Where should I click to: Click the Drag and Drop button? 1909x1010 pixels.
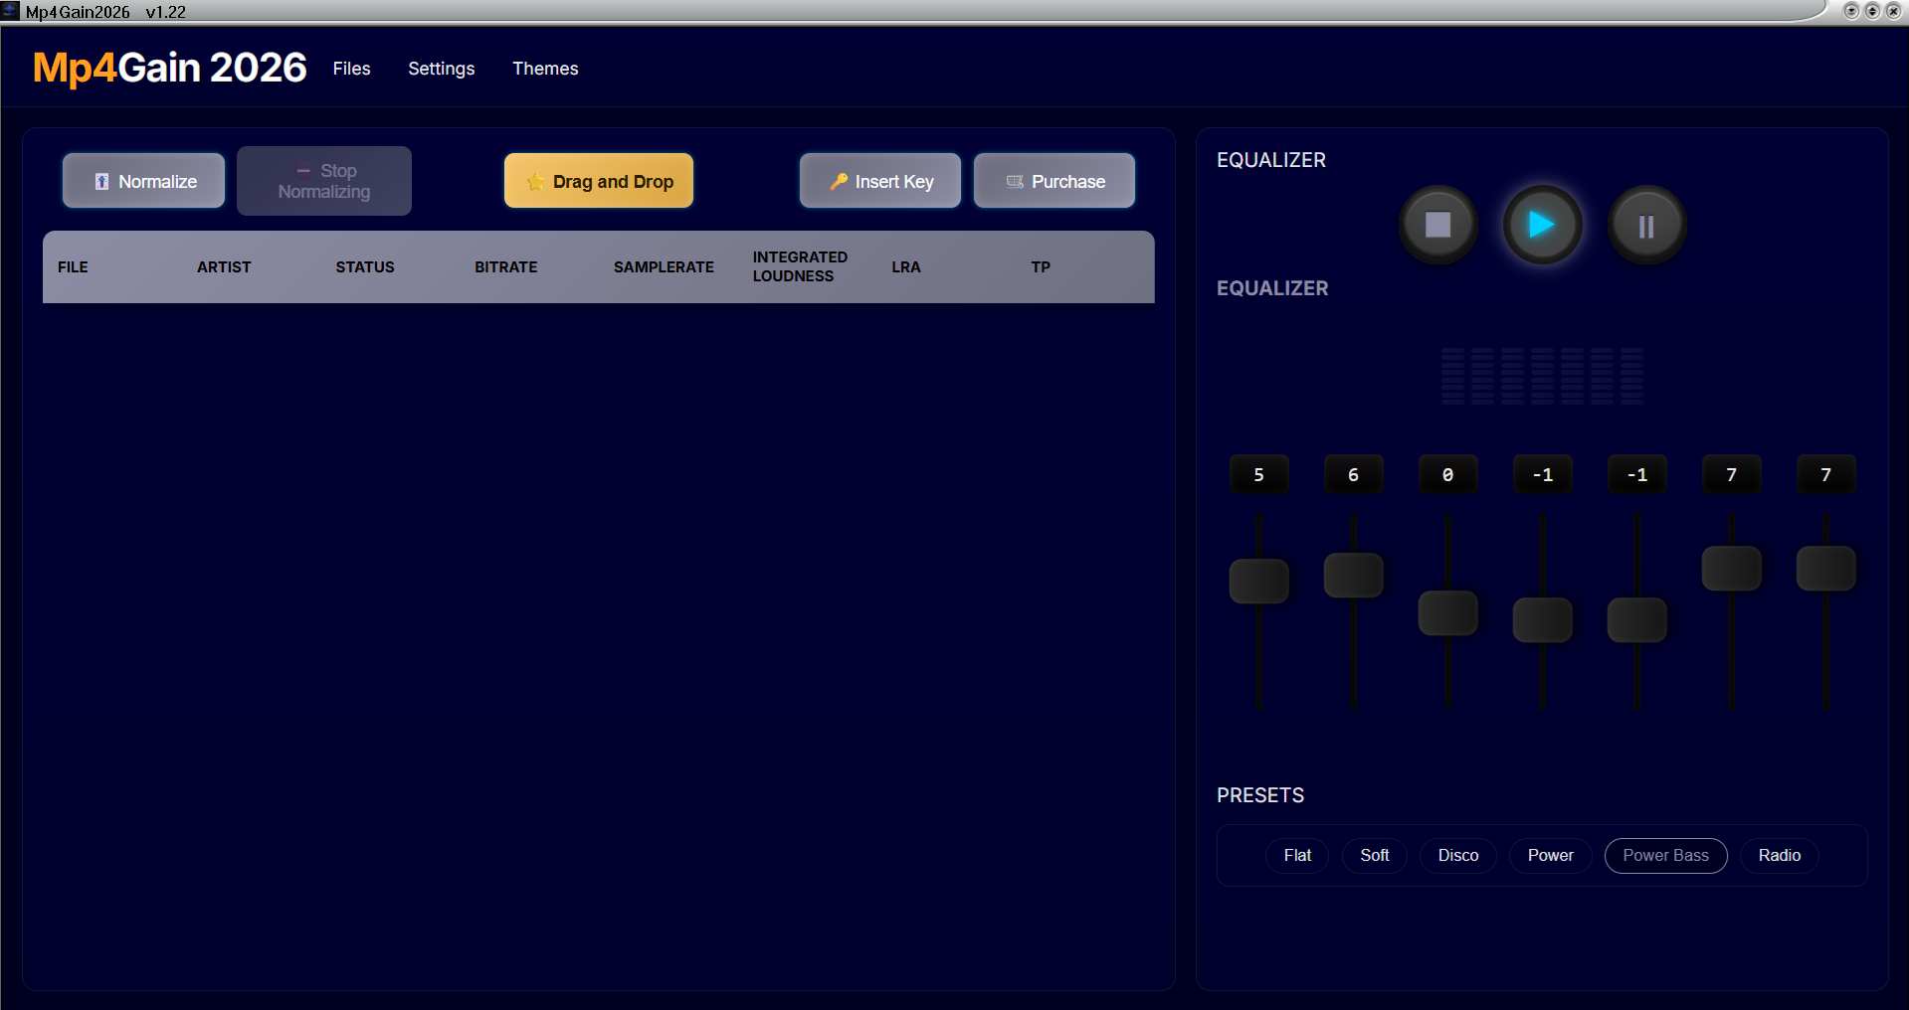point(599,181)
